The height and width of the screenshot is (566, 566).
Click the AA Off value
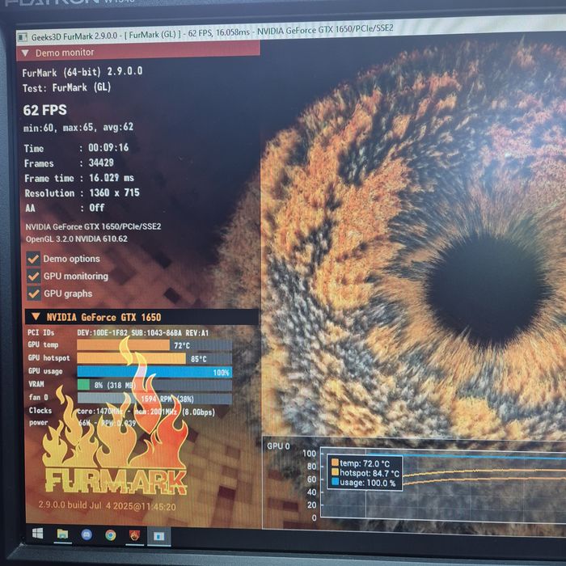[x=97, y=208]
